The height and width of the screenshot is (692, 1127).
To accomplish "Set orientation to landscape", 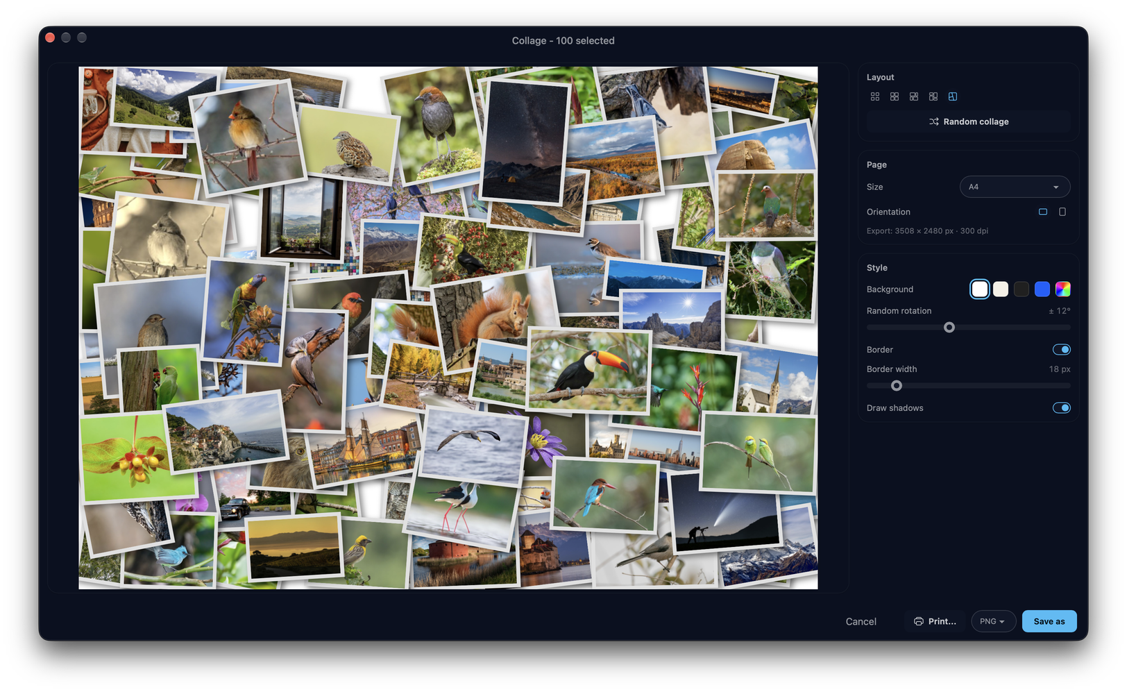I will click(1043, 212).
